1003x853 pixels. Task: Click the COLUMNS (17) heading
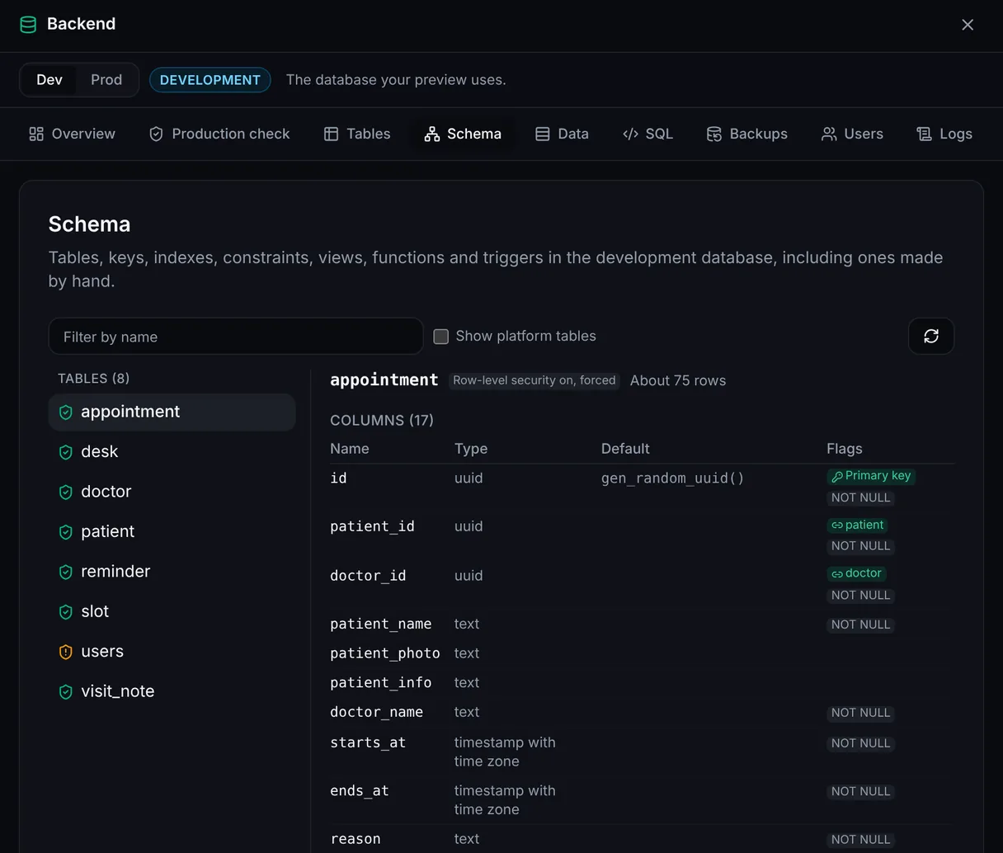[x=382, y=420]
